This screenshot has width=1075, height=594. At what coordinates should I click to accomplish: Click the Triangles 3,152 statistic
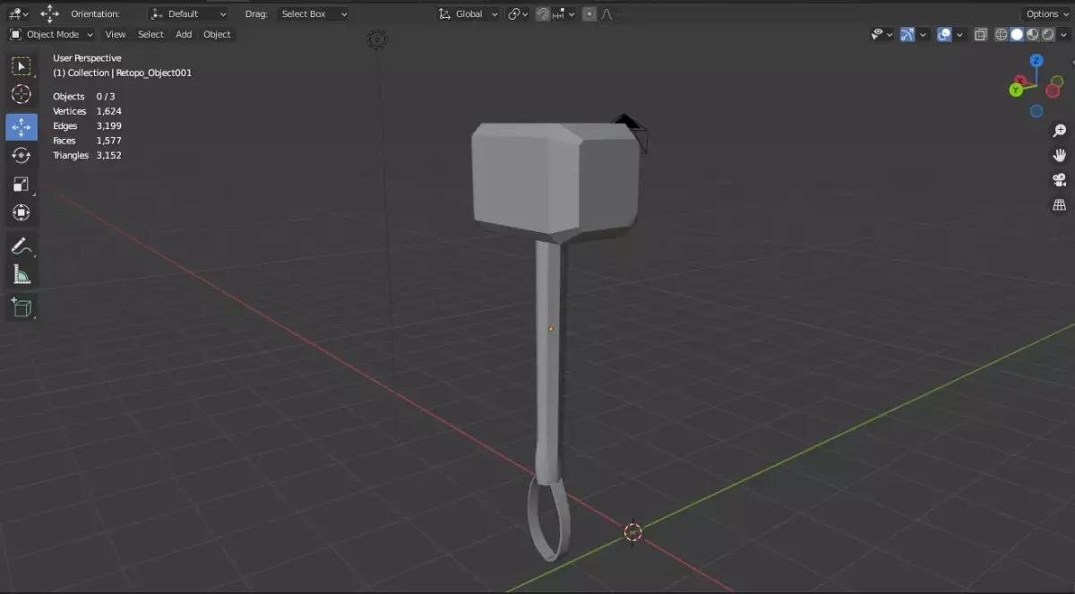[87, 155]
